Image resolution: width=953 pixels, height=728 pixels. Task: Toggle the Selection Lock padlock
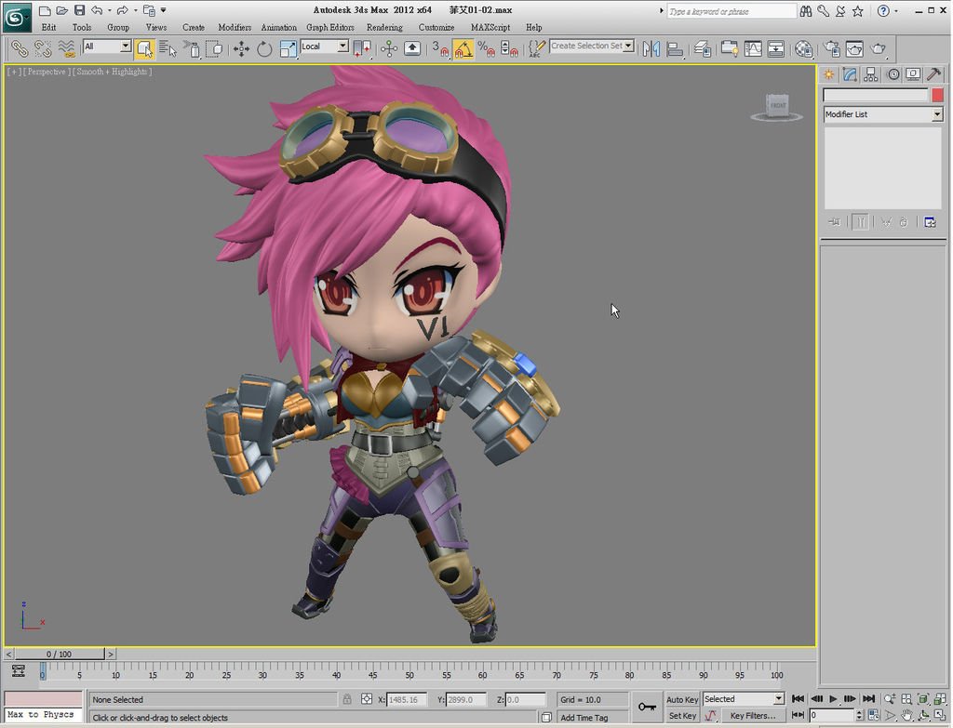click(x=346, y=699)
